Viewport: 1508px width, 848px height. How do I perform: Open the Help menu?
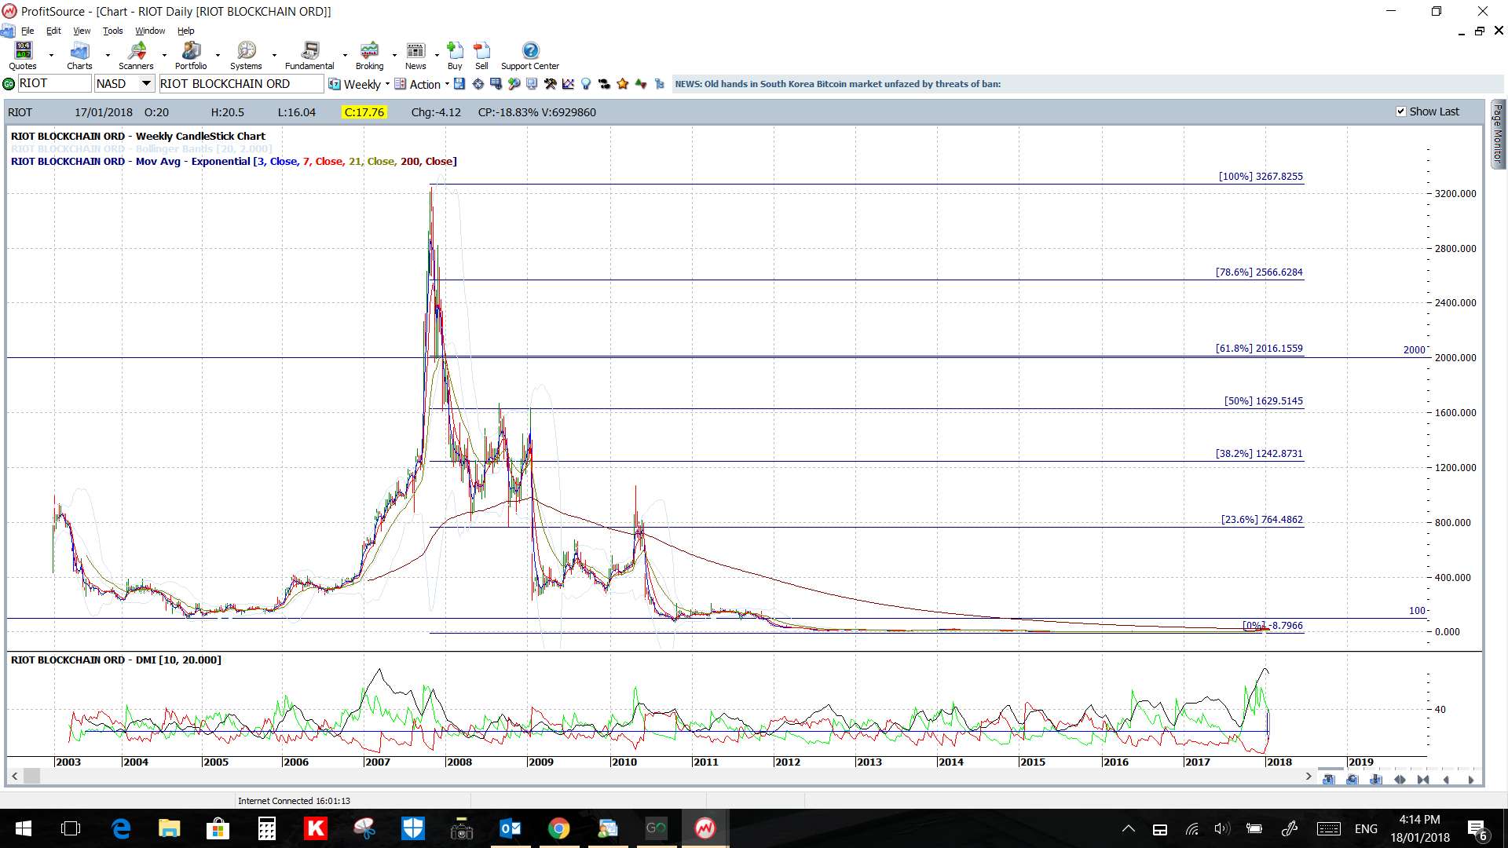point(185,31)
